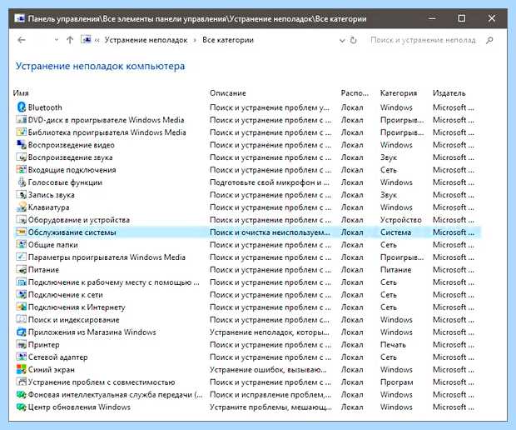516x430 pixels.
Task: Click description 'Поиск и очистка неиспользуем...'
Action: click(x=270, y=232)
